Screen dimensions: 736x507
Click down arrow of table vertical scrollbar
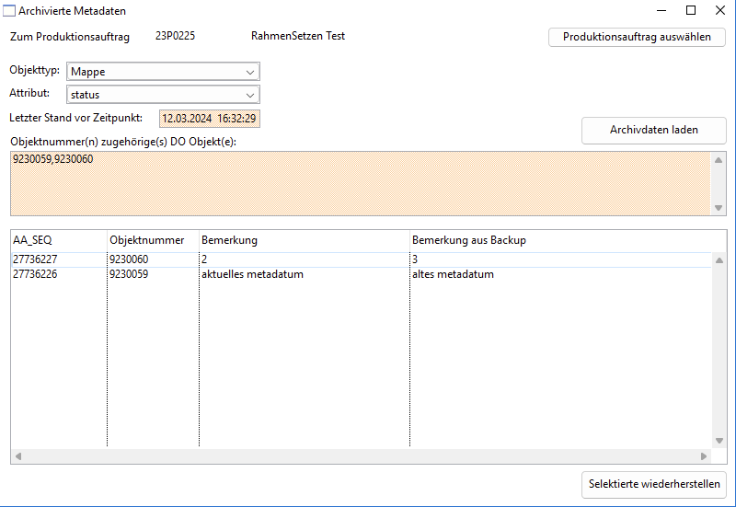719,441
